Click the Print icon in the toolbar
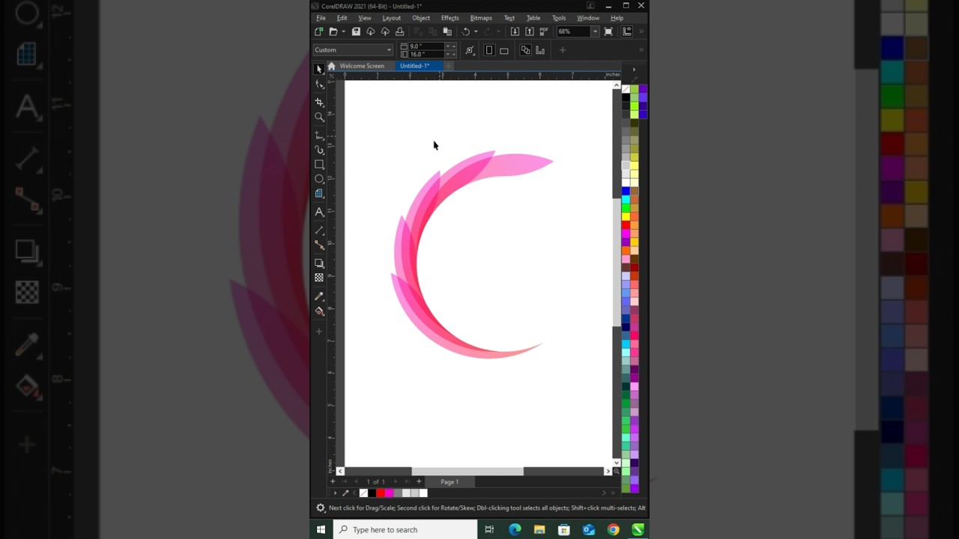The height and width of the screenshot is (539, 959). [x=399, y=31]
